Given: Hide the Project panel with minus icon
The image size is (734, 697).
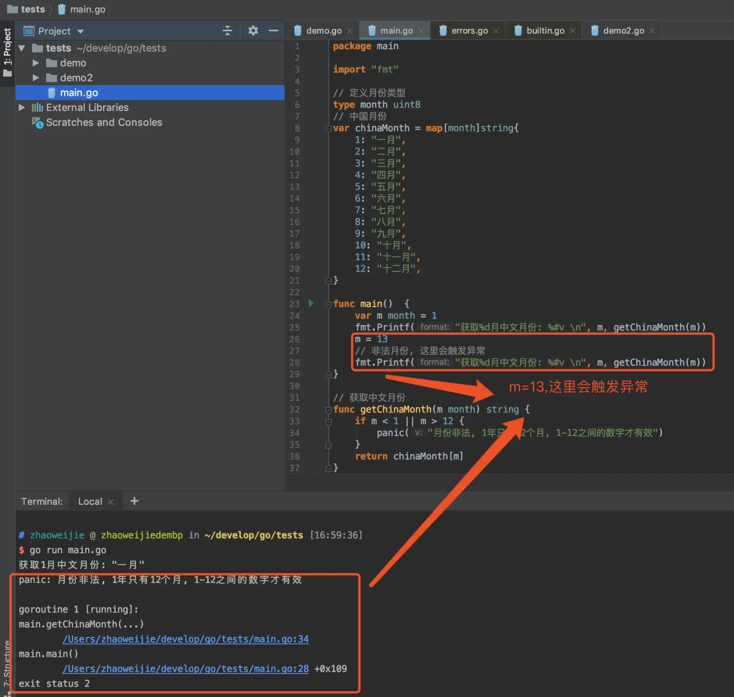Looking at the screenshot, I should [274, 31].
